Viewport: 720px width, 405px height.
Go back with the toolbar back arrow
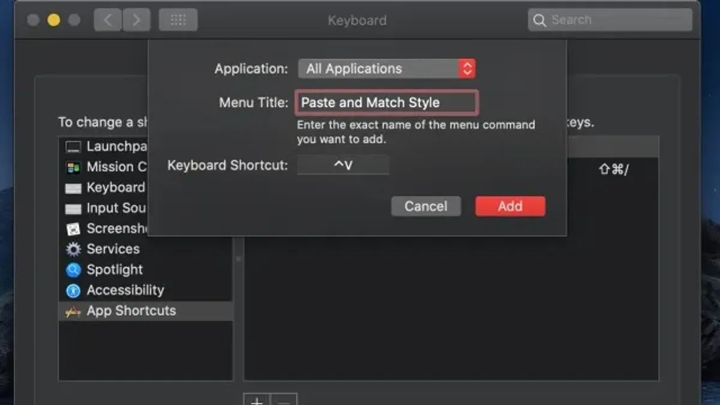(108, 20)
